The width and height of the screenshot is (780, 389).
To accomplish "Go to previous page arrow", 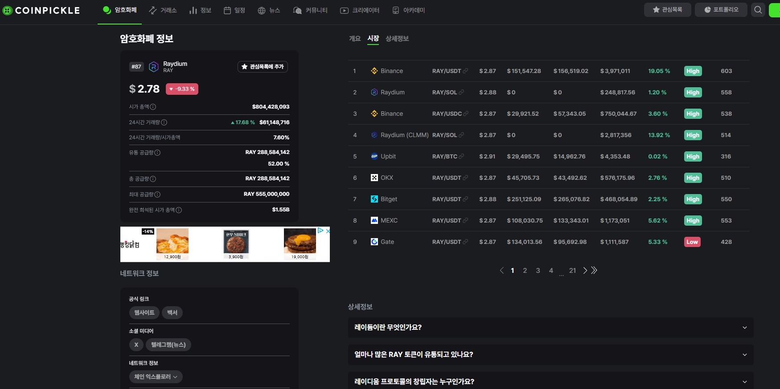I will tap(502, 270).
